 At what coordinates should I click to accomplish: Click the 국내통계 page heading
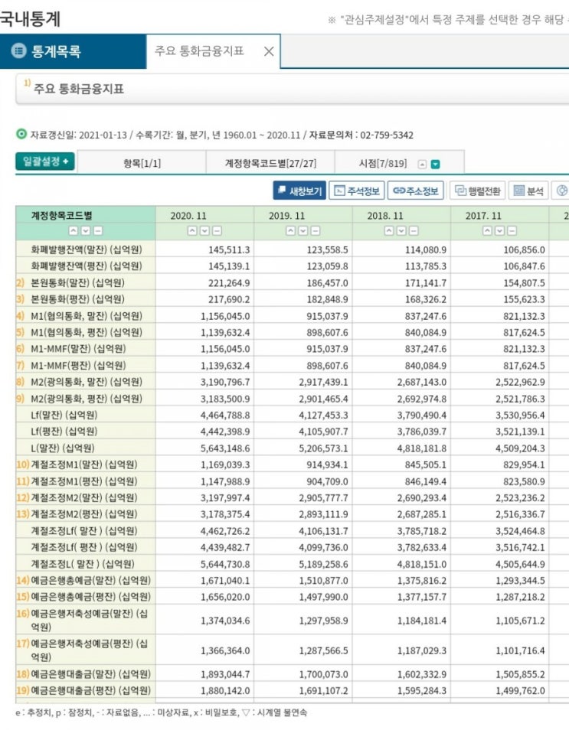[x=30, y=18]
